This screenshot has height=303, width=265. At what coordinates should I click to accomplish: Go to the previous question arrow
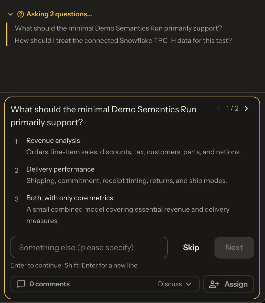point(218,109)
